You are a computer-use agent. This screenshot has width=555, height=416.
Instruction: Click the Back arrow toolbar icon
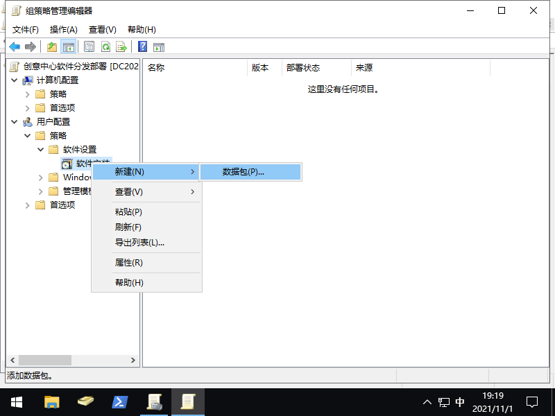tap(15, 46)
